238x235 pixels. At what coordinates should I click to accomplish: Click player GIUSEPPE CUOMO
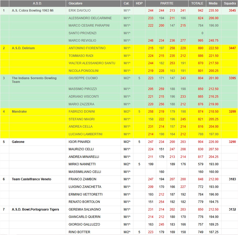tap(83, 78)
